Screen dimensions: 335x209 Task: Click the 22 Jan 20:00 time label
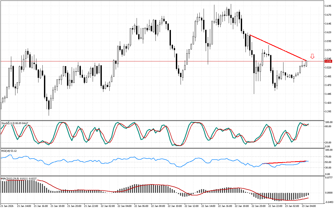[x=259, y=206]
